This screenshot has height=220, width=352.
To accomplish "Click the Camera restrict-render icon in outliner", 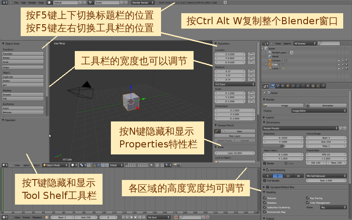I will pyautogui.click(x=346, y=60).
